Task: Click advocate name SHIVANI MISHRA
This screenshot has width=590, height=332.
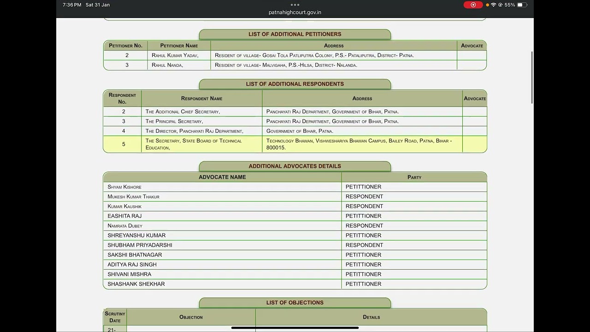Action: [129, 274]
